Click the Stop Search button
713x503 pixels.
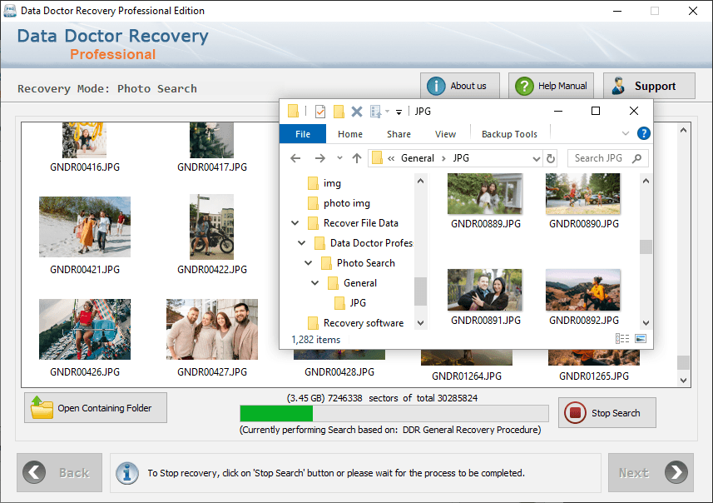pyautogui.click(x=607, y=413)
